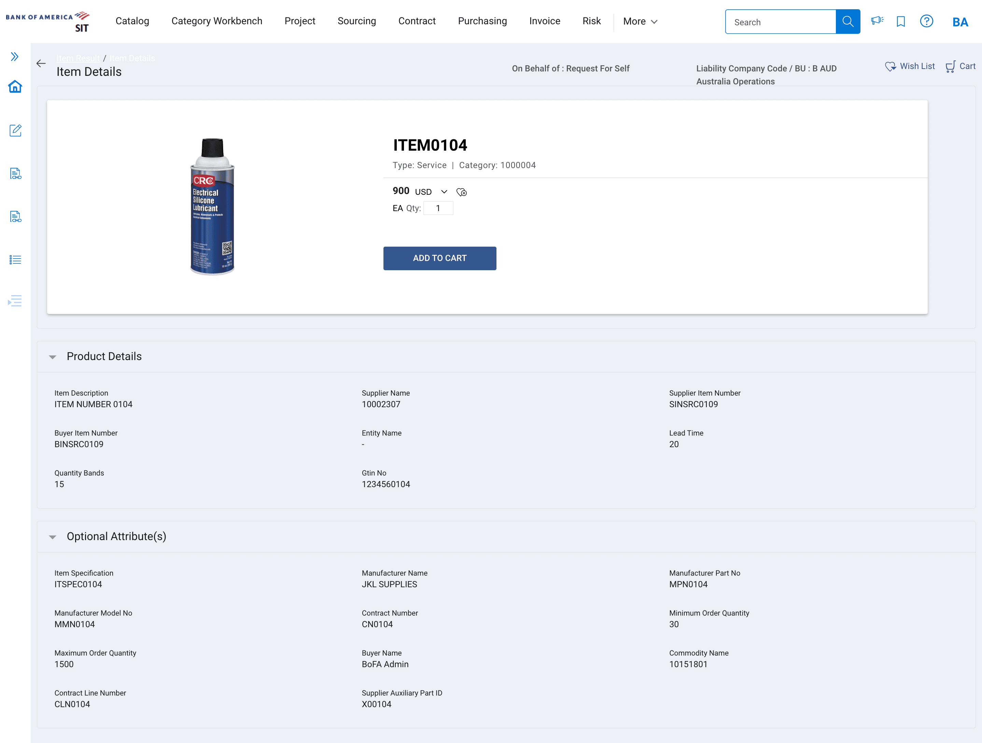982x743 pixels.
Task: Collapse the Optional Attribute(s) section
Action: (52, 537)
